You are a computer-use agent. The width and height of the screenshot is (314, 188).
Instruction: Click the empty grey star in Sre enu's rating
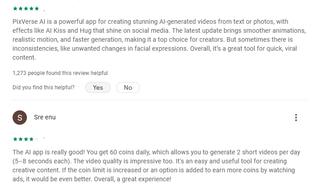pos(37,139)
